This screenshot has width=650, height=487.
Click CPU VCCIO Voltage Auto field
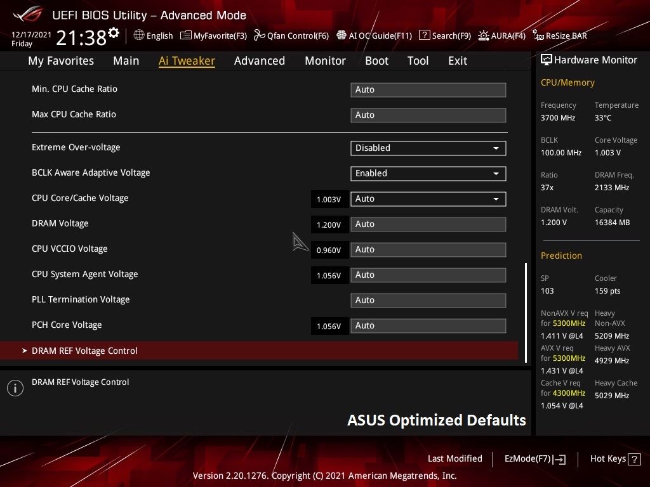428,250
